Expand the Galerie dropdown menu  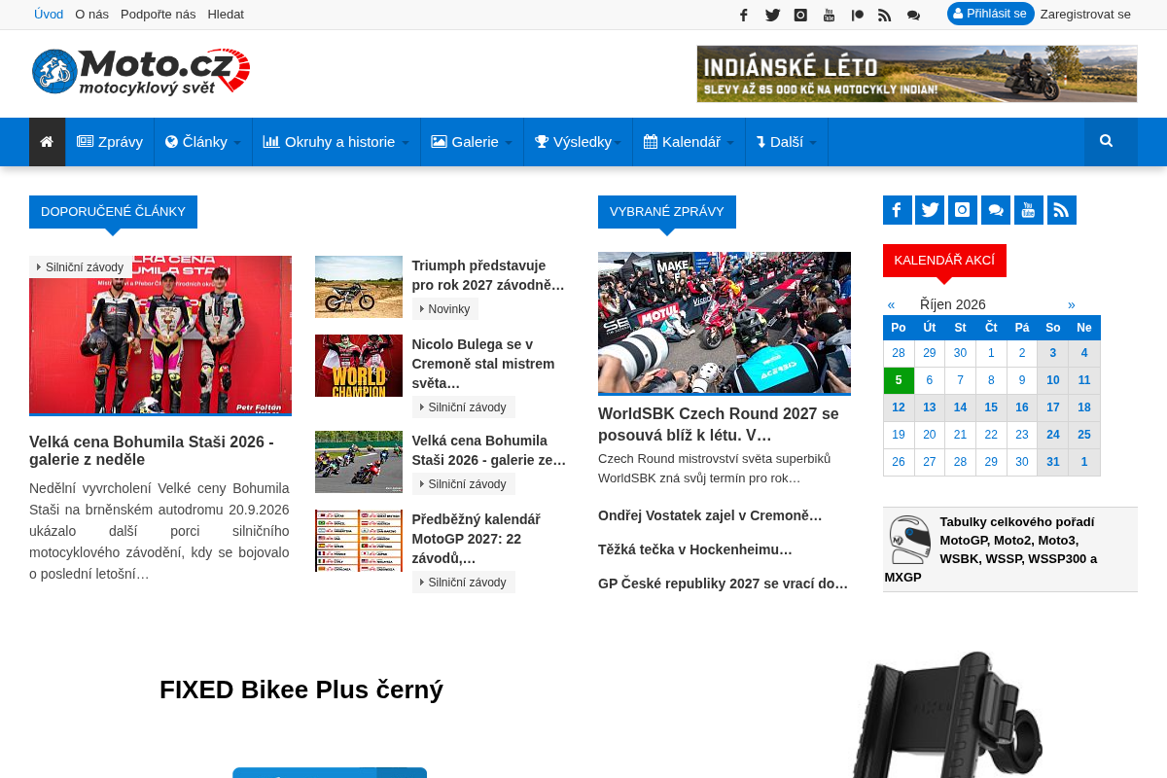click(x=472, y=142)
